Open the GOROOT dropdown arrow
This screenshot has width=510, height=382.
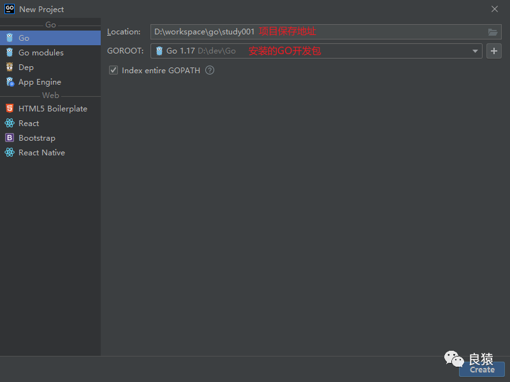tap(475, 51)
